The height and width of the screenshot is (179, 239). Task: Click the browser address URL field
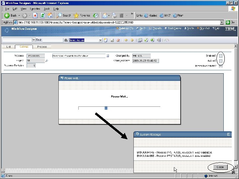pyautogui.click(x=117, y=23)
